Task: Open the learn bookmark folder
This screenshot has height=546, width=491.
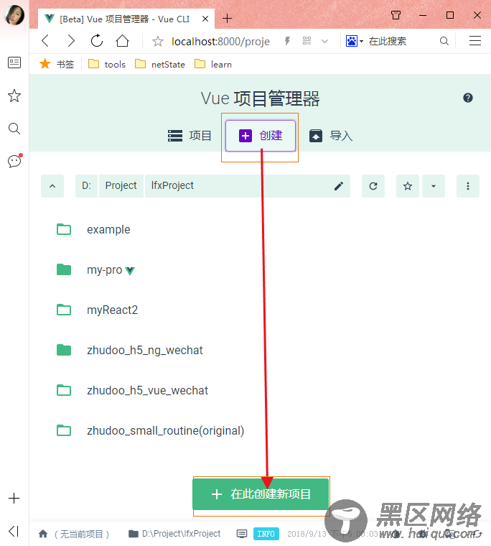Action: pos(213,64)
